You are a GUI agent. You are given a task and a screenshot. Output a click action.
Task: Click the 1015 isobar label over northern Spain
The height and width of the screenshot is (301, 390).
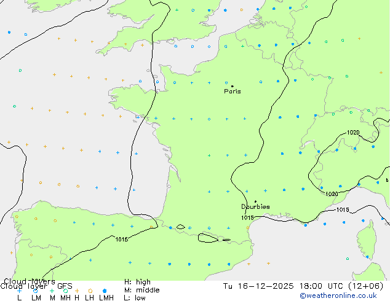122,239
